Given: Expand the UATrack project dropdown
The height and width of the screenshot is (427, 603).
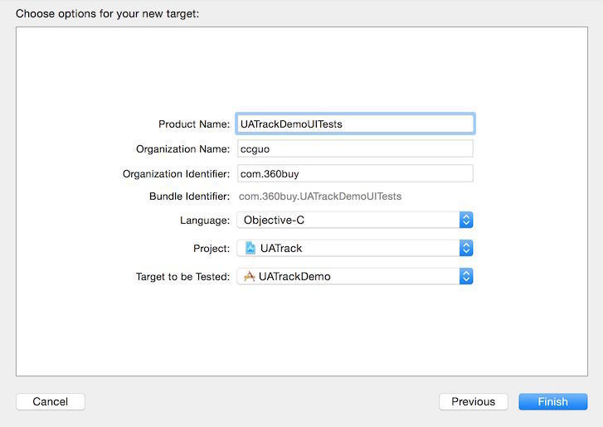Looking at the screenshot, I should 355,248.
